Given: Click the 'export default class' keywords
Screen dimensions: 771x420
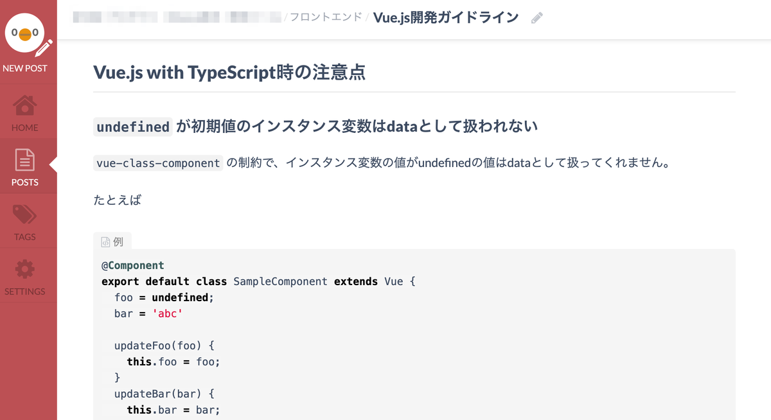Looking at the screenshot, I should [x=164, y=281].
